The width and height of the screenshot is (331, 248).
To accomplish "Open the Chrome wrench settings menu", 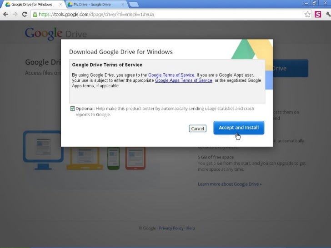I will tap(328, 15).
